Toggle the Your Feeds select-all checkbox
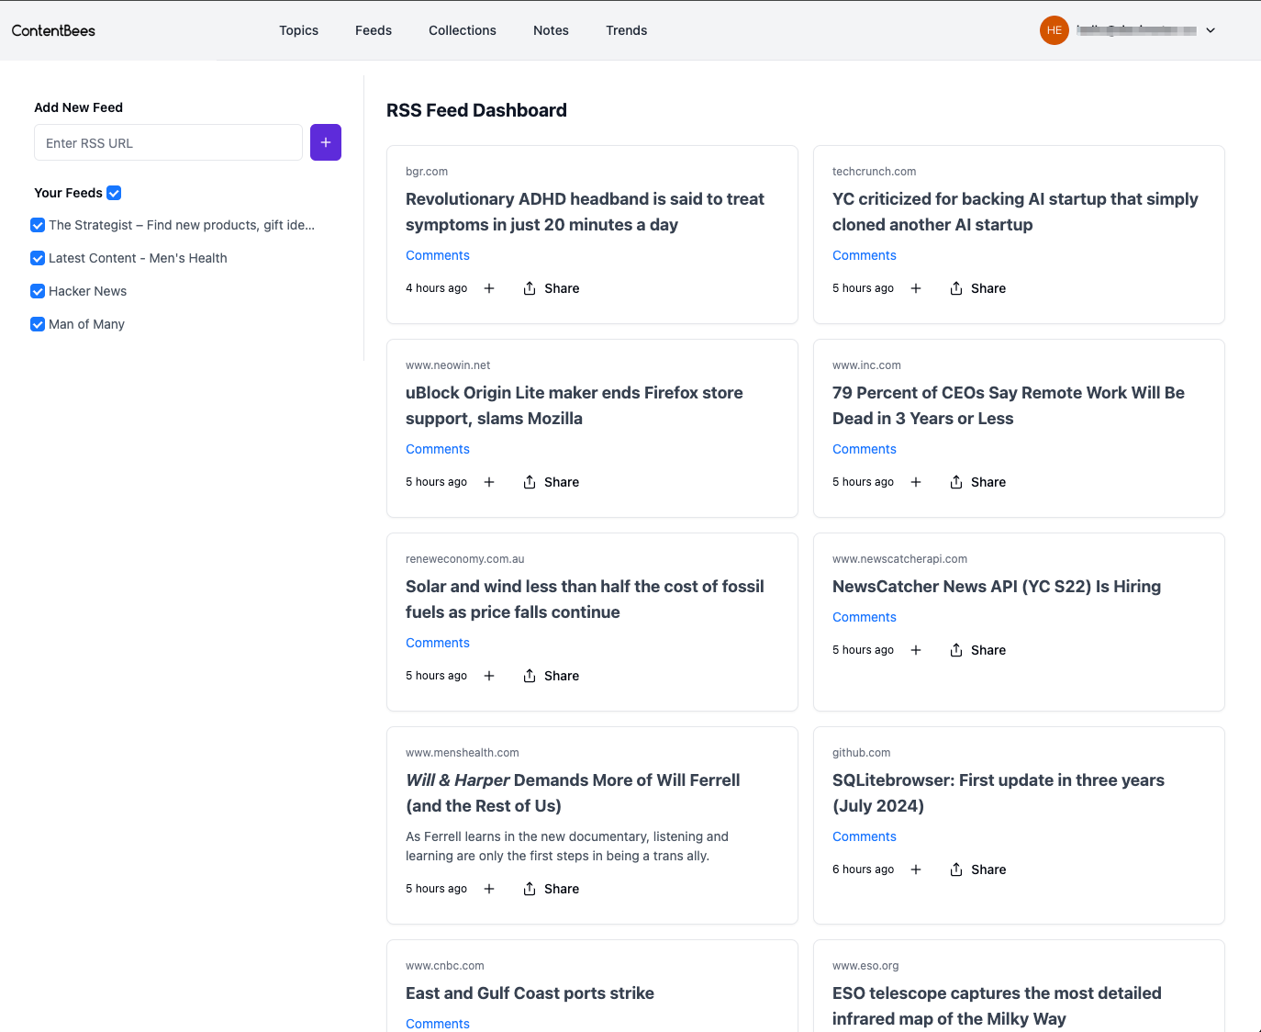1261x1032 pixels. pos(114,193)
